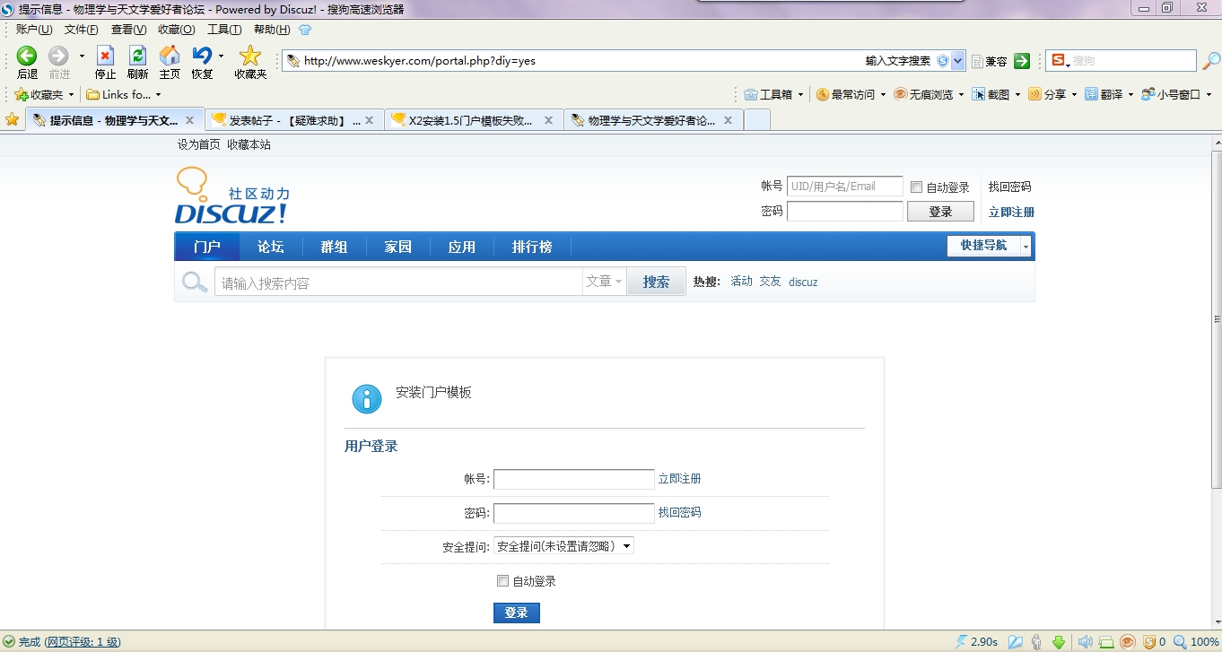Click the forum search content input box
The width and height of the screenshot is (1222, 652).
[x=398, y=282]
